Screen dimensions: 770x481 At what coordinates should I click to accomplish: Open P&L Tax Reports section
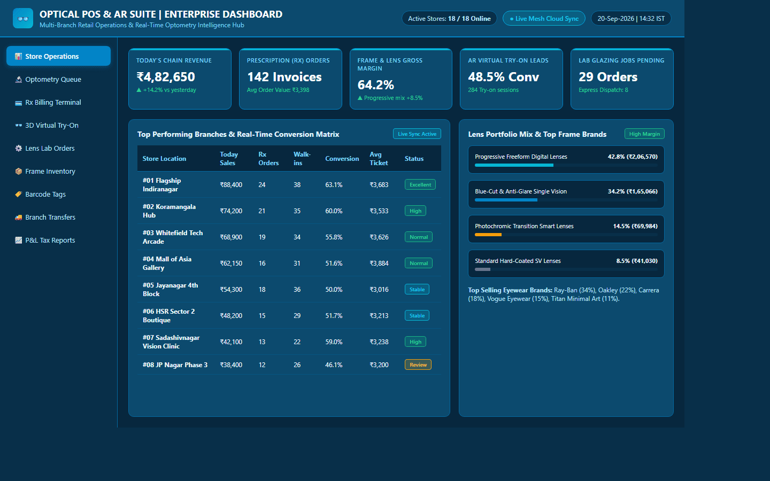tap(59, 240)
